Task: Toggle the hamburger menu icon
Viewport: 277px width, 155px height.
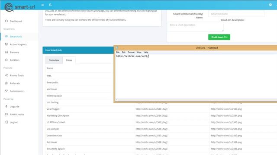Action: tap(42, 5)
